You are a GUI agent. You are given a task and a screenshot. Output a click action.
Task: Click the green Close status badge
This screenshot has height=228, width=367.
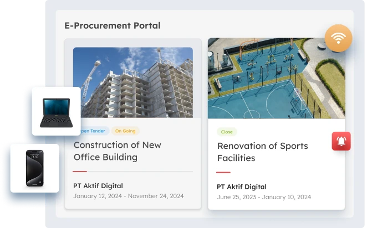[x=227, y=132]
